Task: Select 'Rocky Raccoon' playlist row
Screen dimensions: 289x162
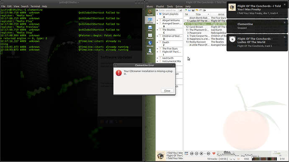Action: [x=205, y=42]
